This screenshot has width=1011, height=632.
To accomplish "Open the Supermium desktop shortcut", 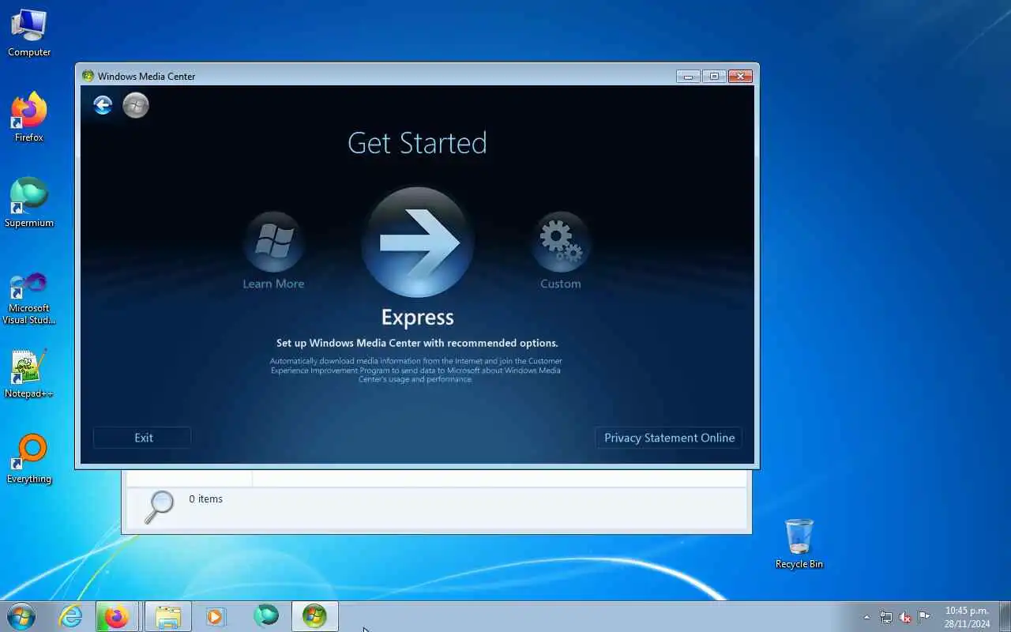I will tap(29, 203).
